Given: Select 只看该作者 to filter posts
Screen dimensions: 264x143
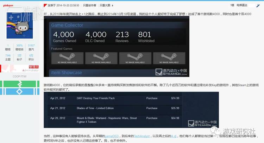Looking at the screenshot, I should point(90,6).
